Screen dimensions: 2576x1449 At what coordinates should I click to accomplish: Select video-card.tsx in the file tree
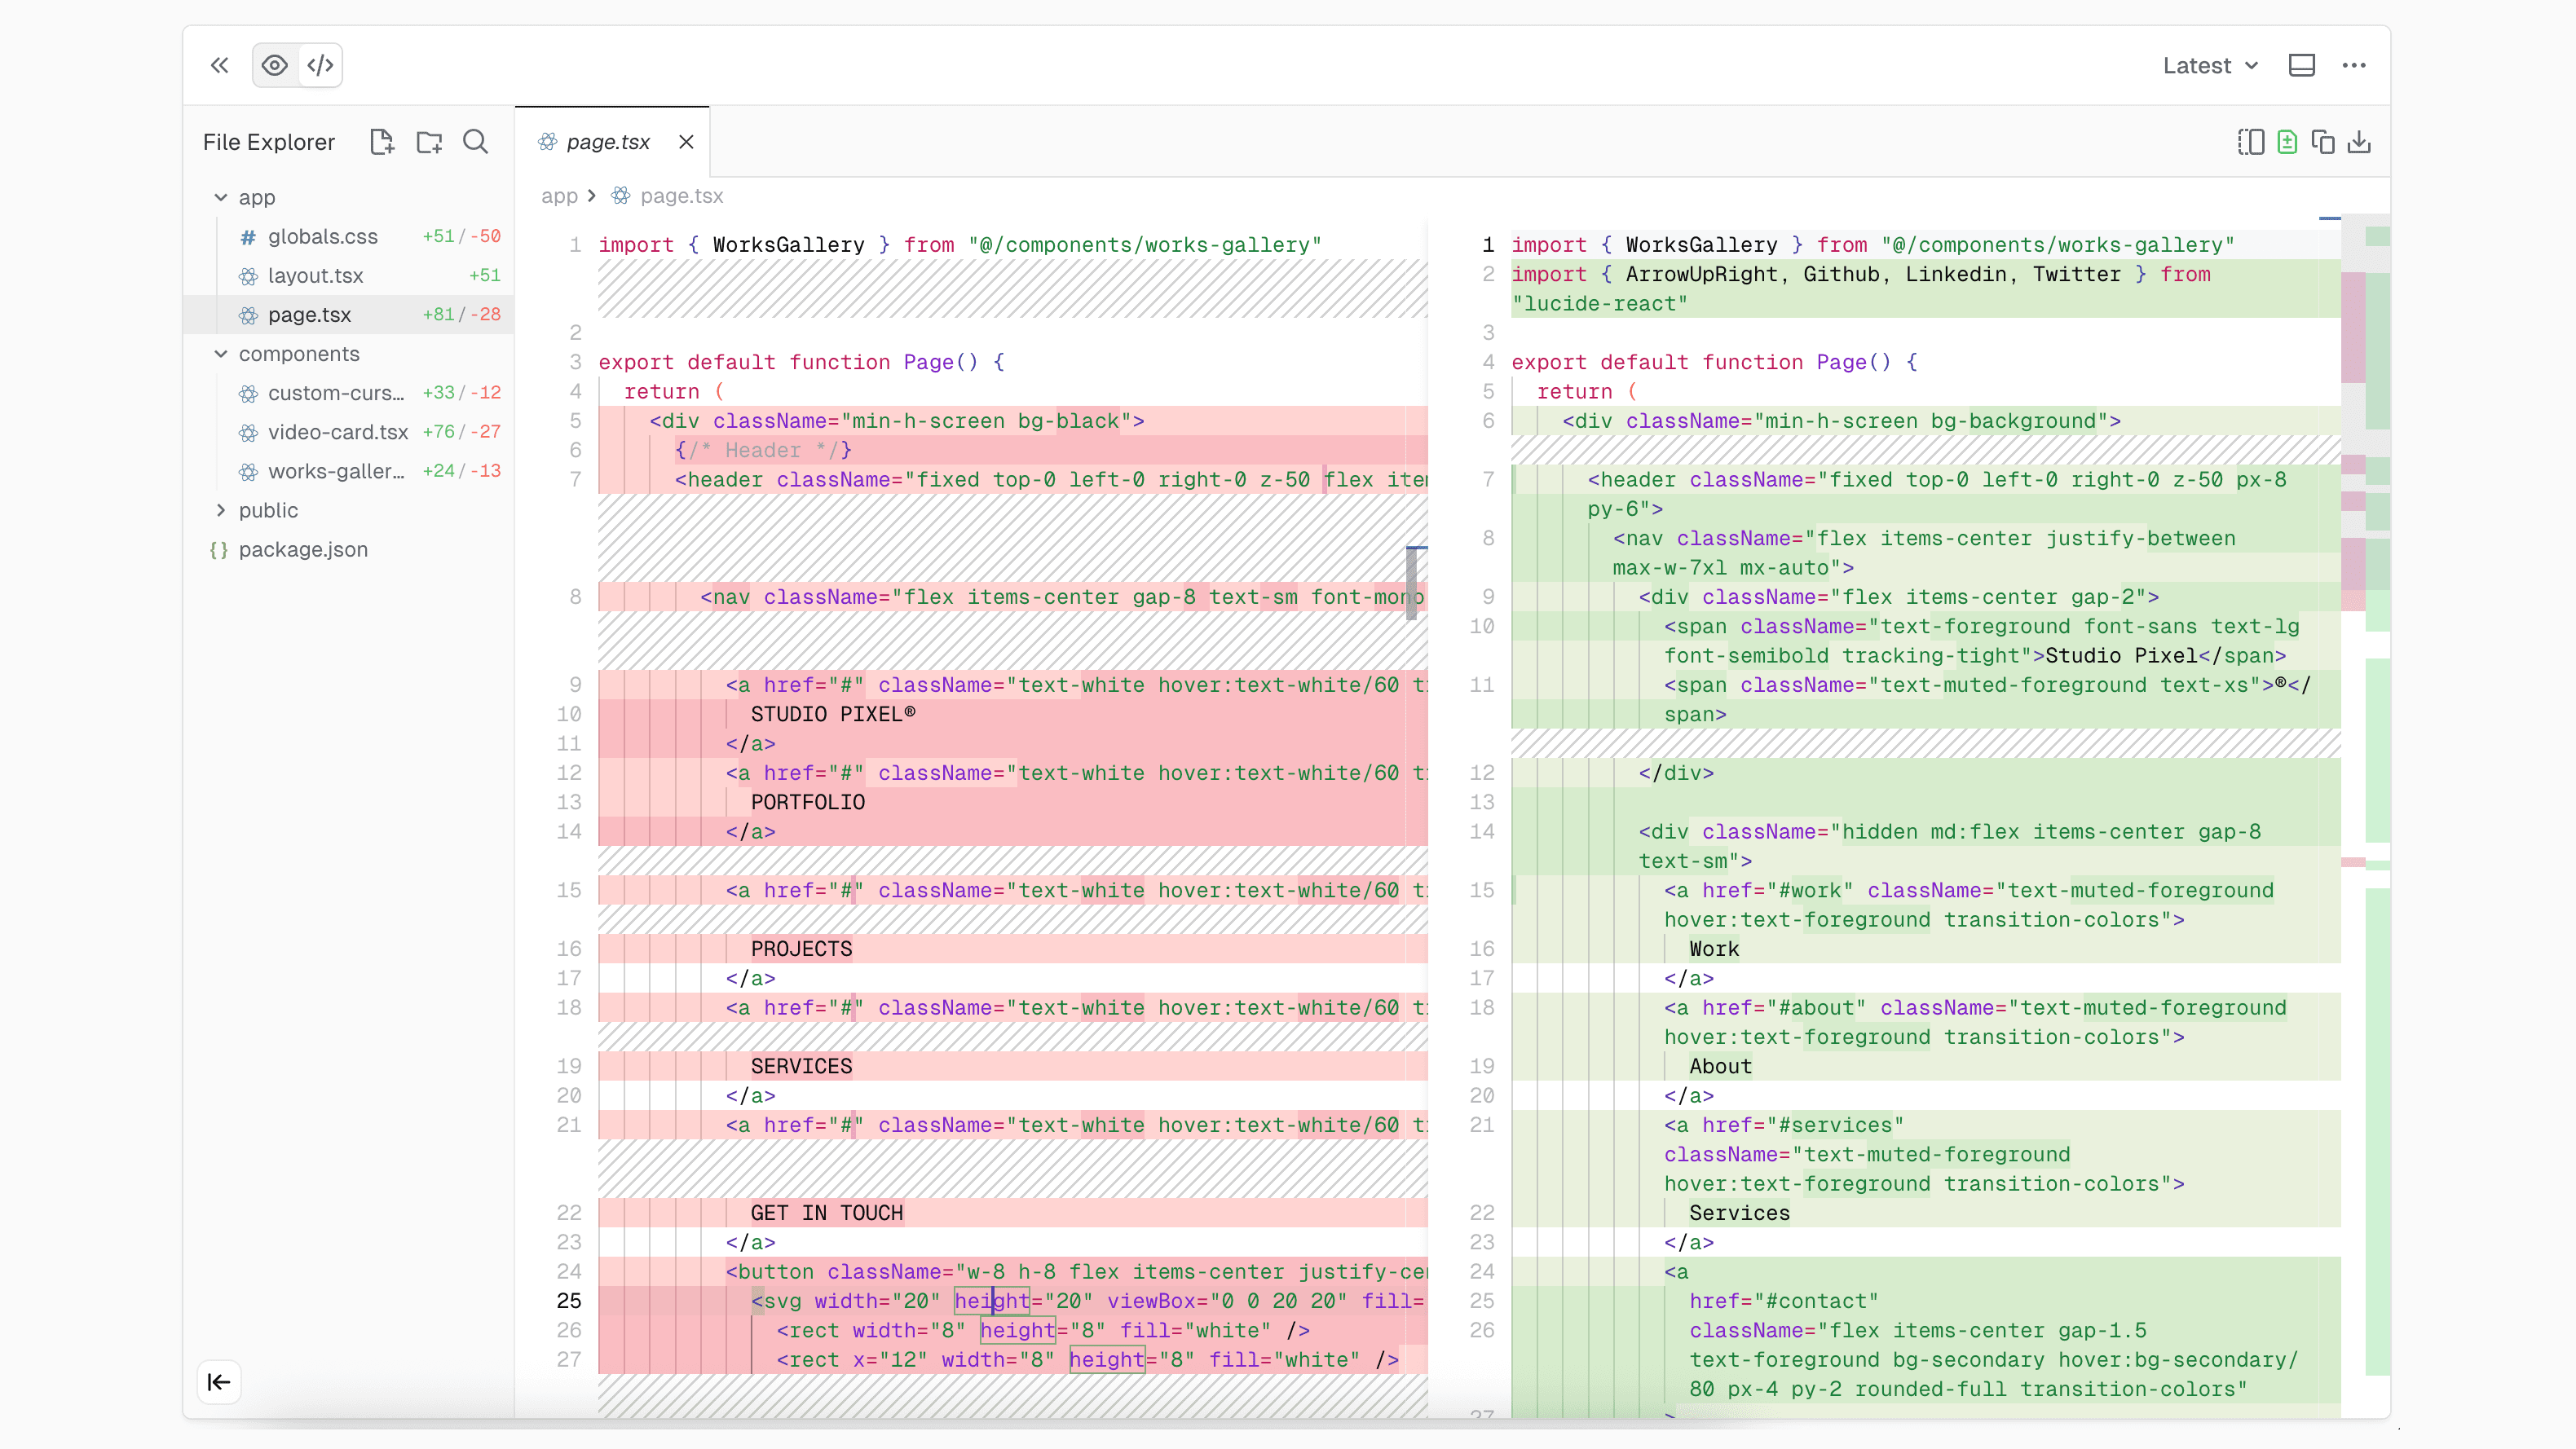tap(336, 432)
